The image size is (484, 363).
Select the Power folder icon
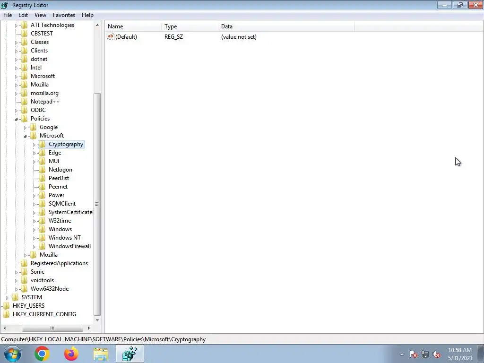tap(42, 195)
